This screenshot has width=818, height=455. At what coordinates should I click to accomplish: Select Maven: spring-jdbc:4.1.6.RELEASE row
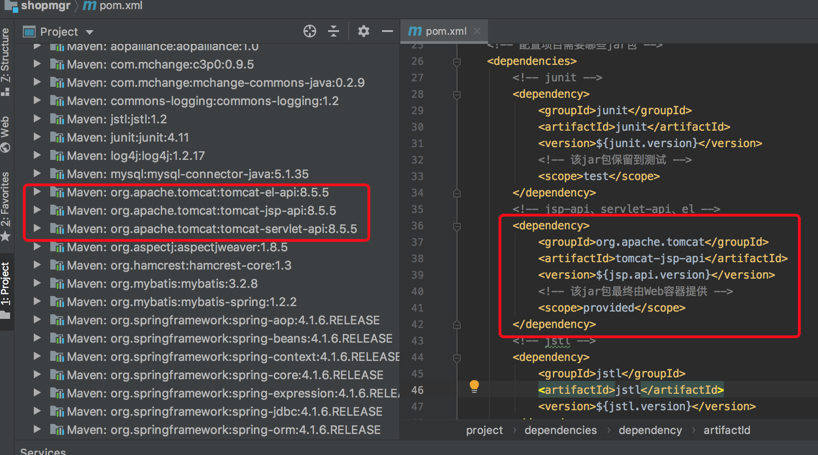207,412
